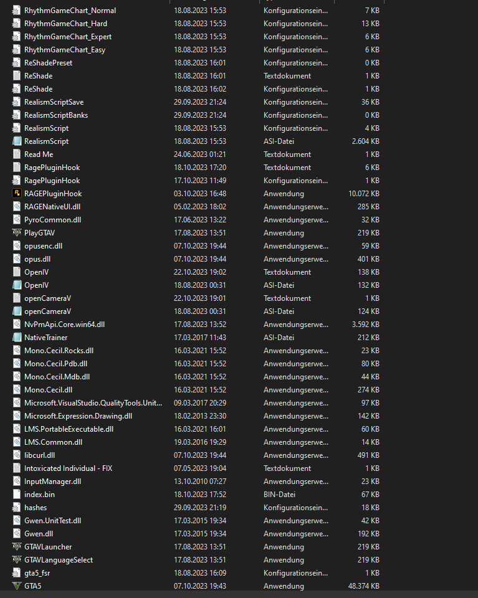Screen dimensions: 478x598
Task: Click the RAGENativeUI.dll file icon
Action: coord(16,206)
